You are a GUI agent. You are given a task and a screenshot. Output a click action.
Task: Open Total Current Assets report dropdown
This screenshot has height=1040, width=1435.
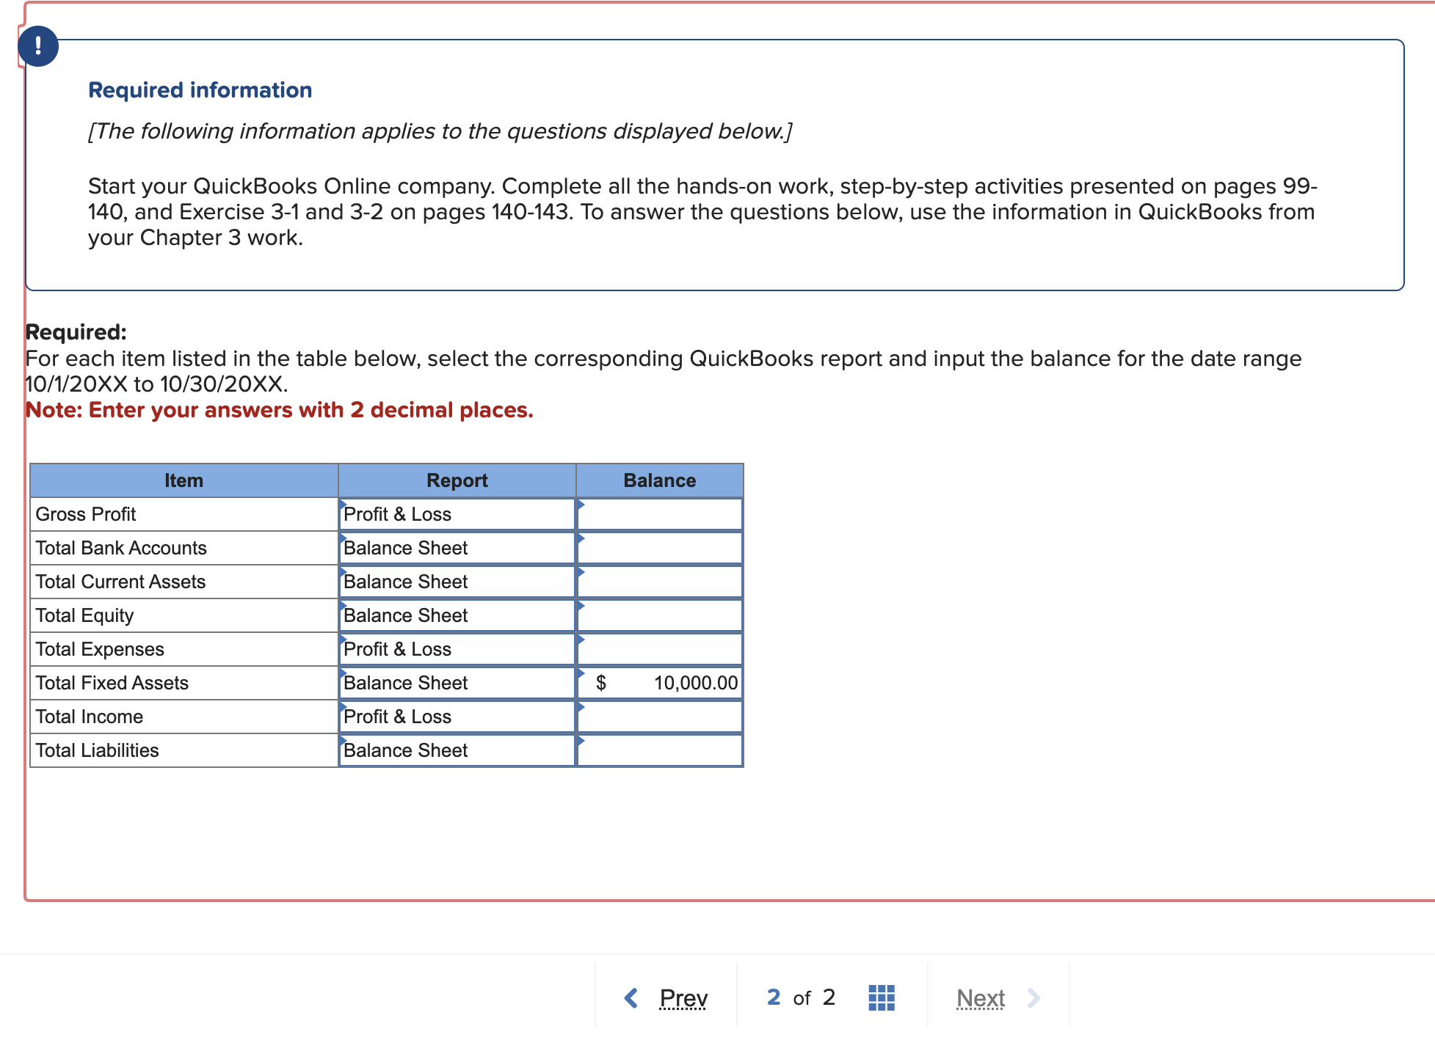[x=457, y=582]
